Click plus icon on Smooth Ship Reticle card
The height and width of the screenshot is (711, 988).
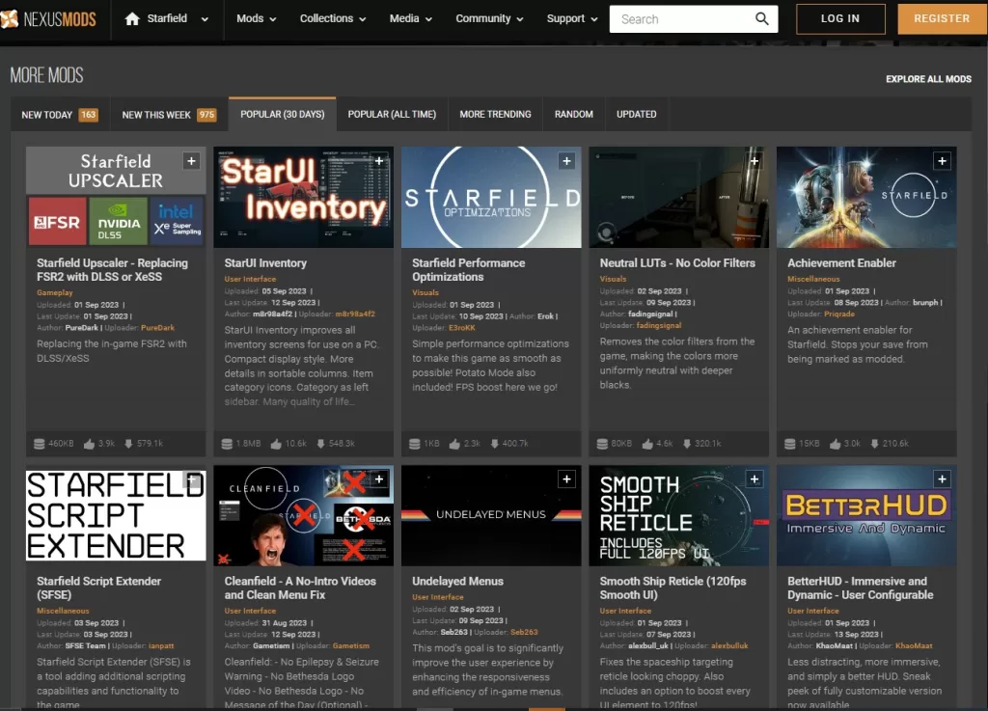click(755, 479)
